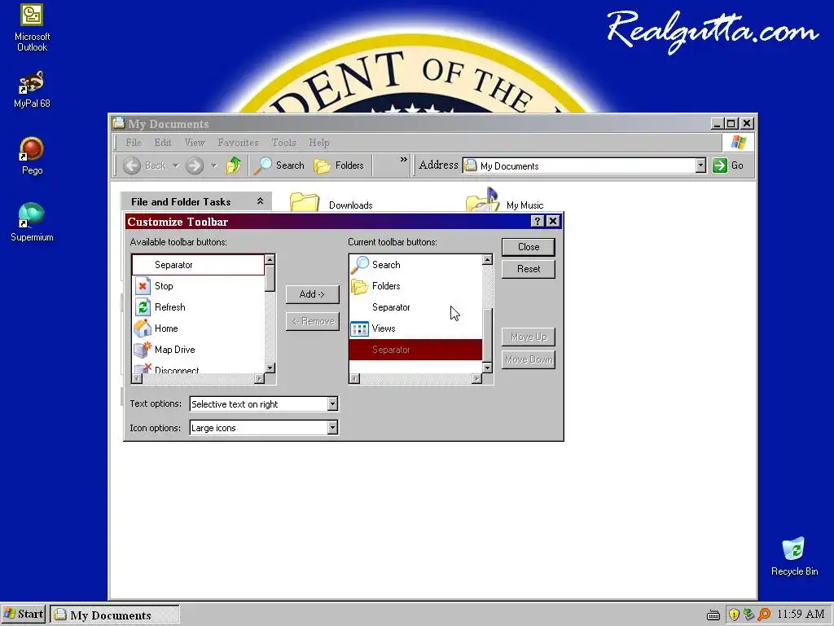This screenshot has height=626, width=834.
Task: Click My Documents taskbar button
Action: 114,615
